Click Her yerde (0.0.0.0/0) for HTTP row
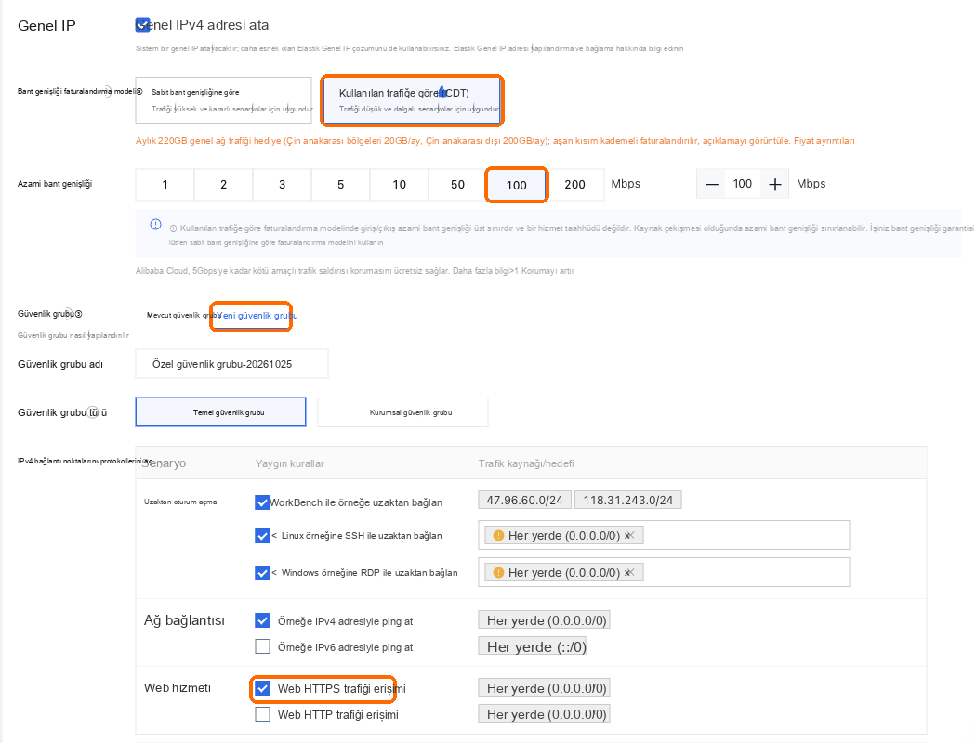This screenshot has width=976, height=743. point(544,714)
